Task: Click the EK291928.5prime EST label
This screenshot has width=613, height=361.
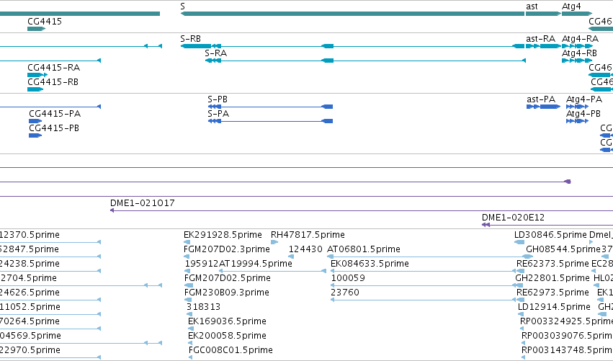Action: 223,235
